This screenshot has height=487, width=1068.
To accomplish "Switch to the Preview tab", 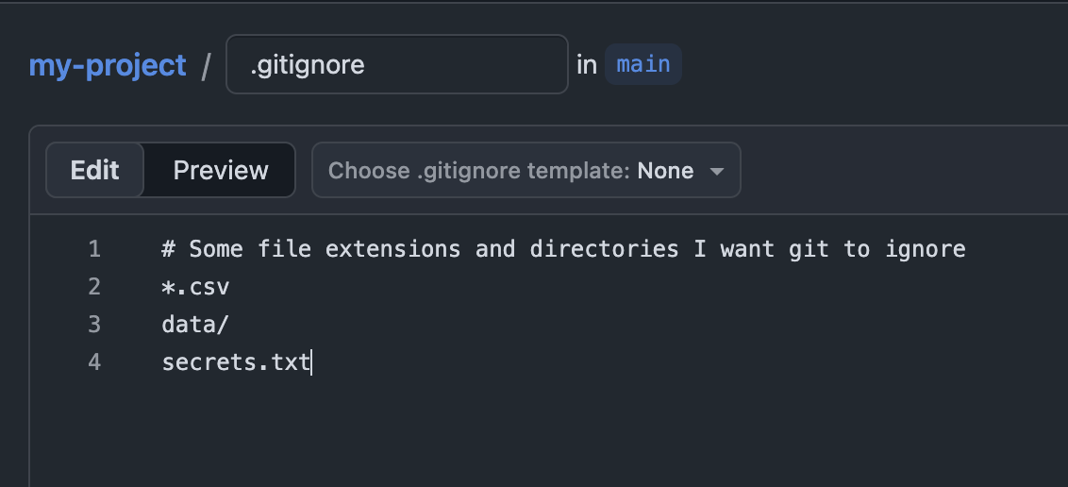I will click(221, 170).
